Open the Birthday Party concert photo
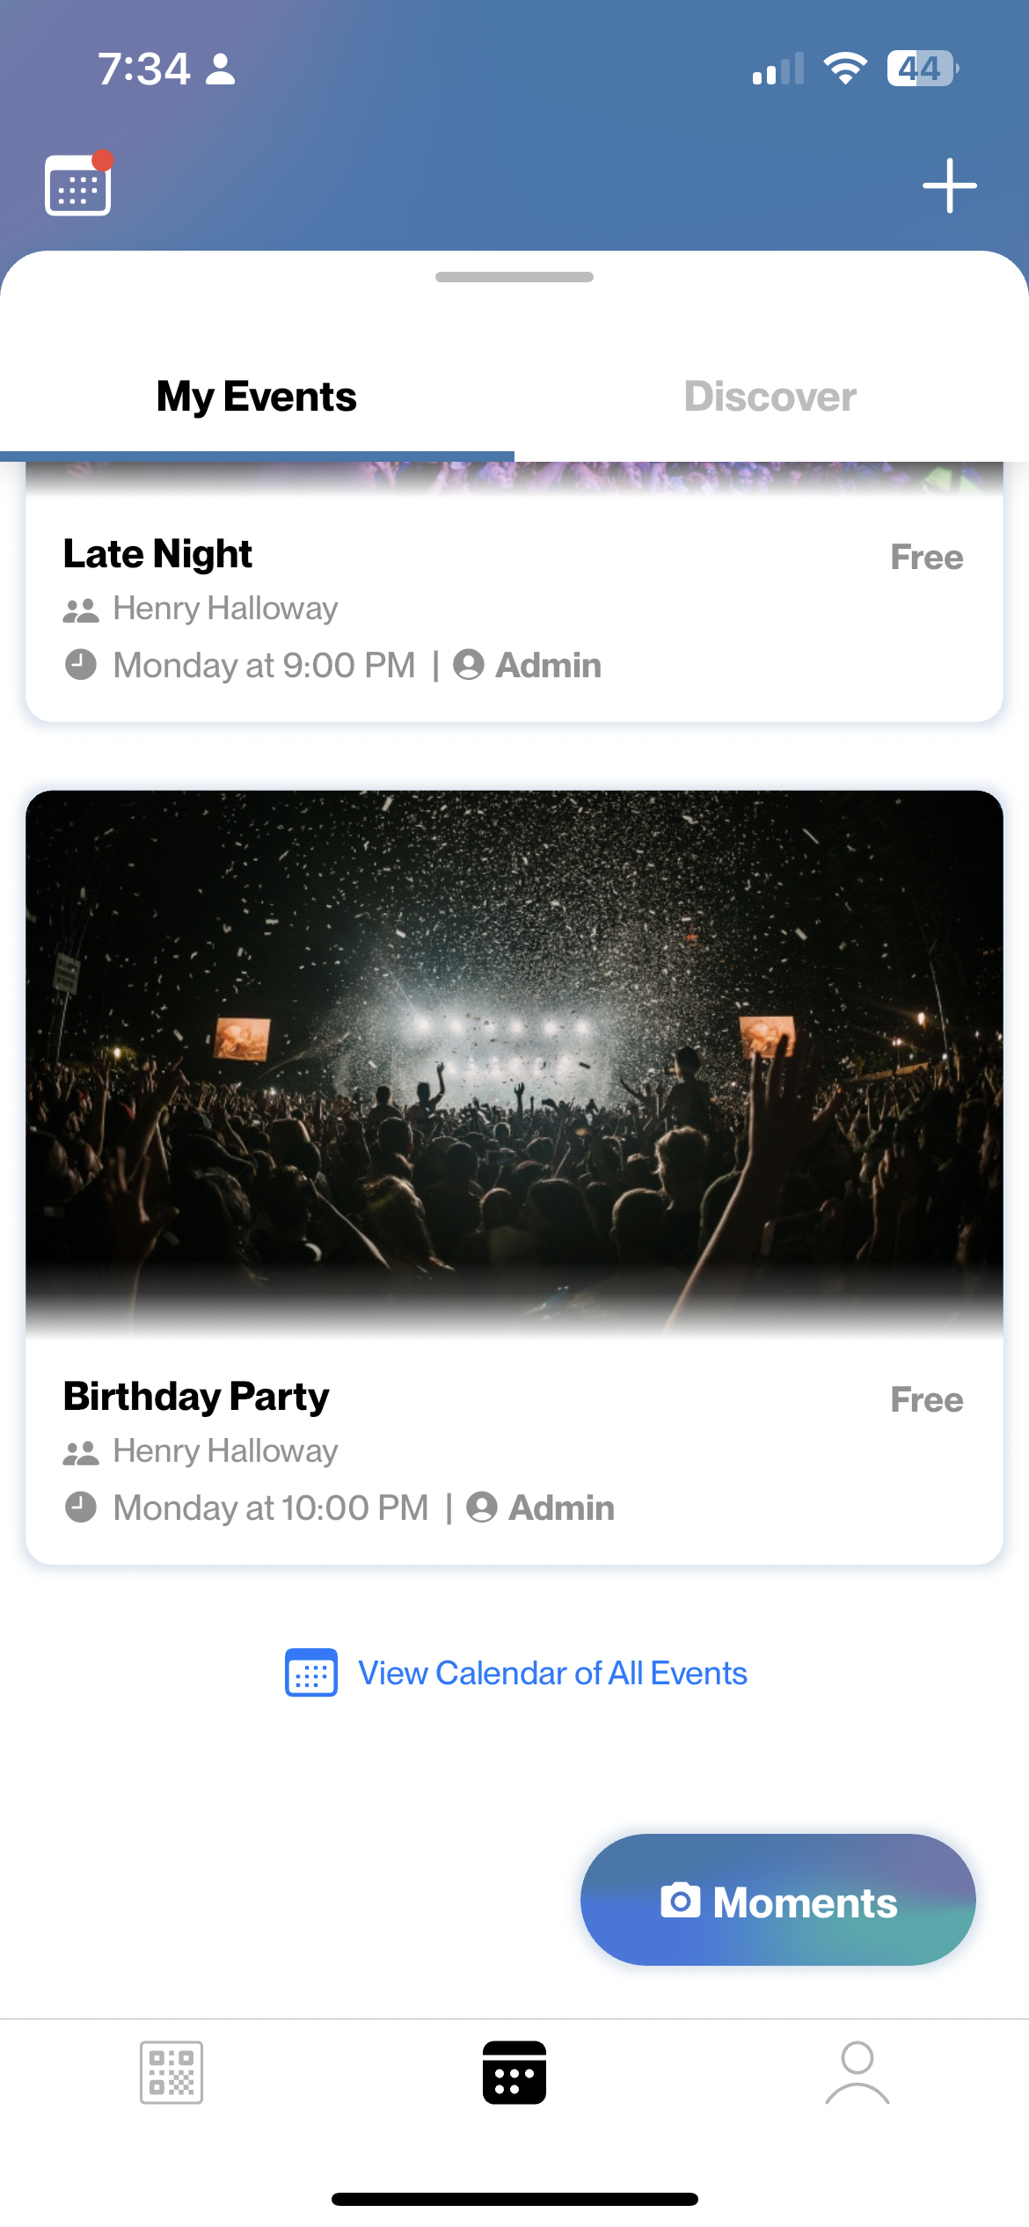Image resolution: width=1029 pixels, height=2227 pixels. click(514, 1062)
